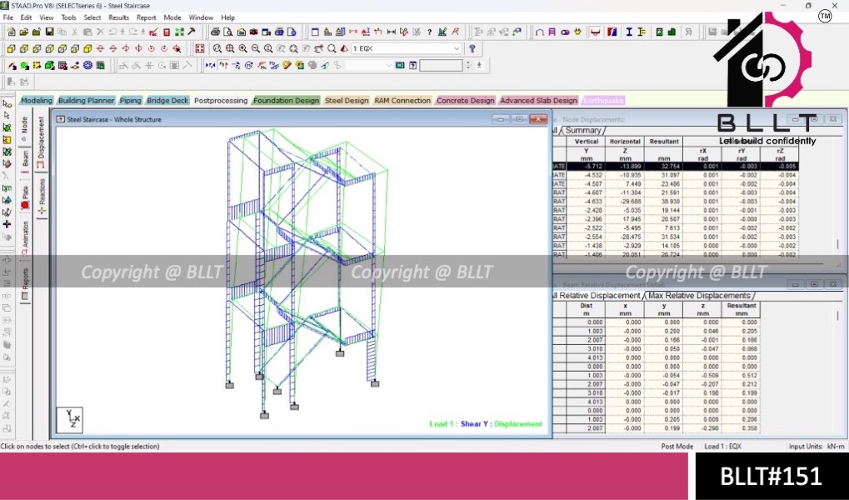Screen dimensions: 849x500
Task: Open the load case dropdown showing 1: EQX
Action: (x=406, y=49)
